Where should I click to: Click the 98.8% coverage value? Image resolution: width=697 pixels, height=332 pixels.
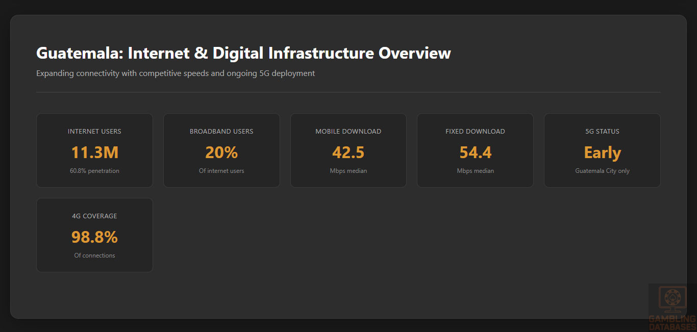point(94,237)
